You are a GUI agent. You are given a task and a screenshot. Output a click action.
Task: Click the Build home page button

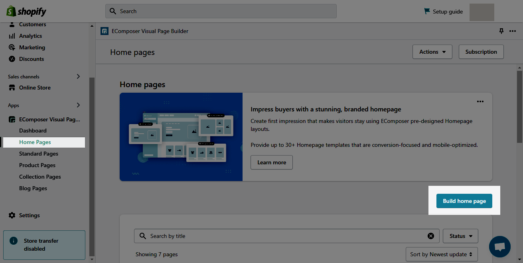(x=464, y=201)
